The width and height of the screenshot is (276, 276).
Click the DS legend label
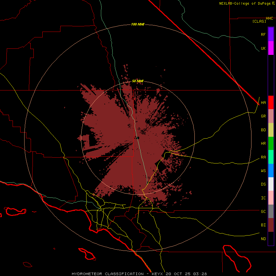263,184
